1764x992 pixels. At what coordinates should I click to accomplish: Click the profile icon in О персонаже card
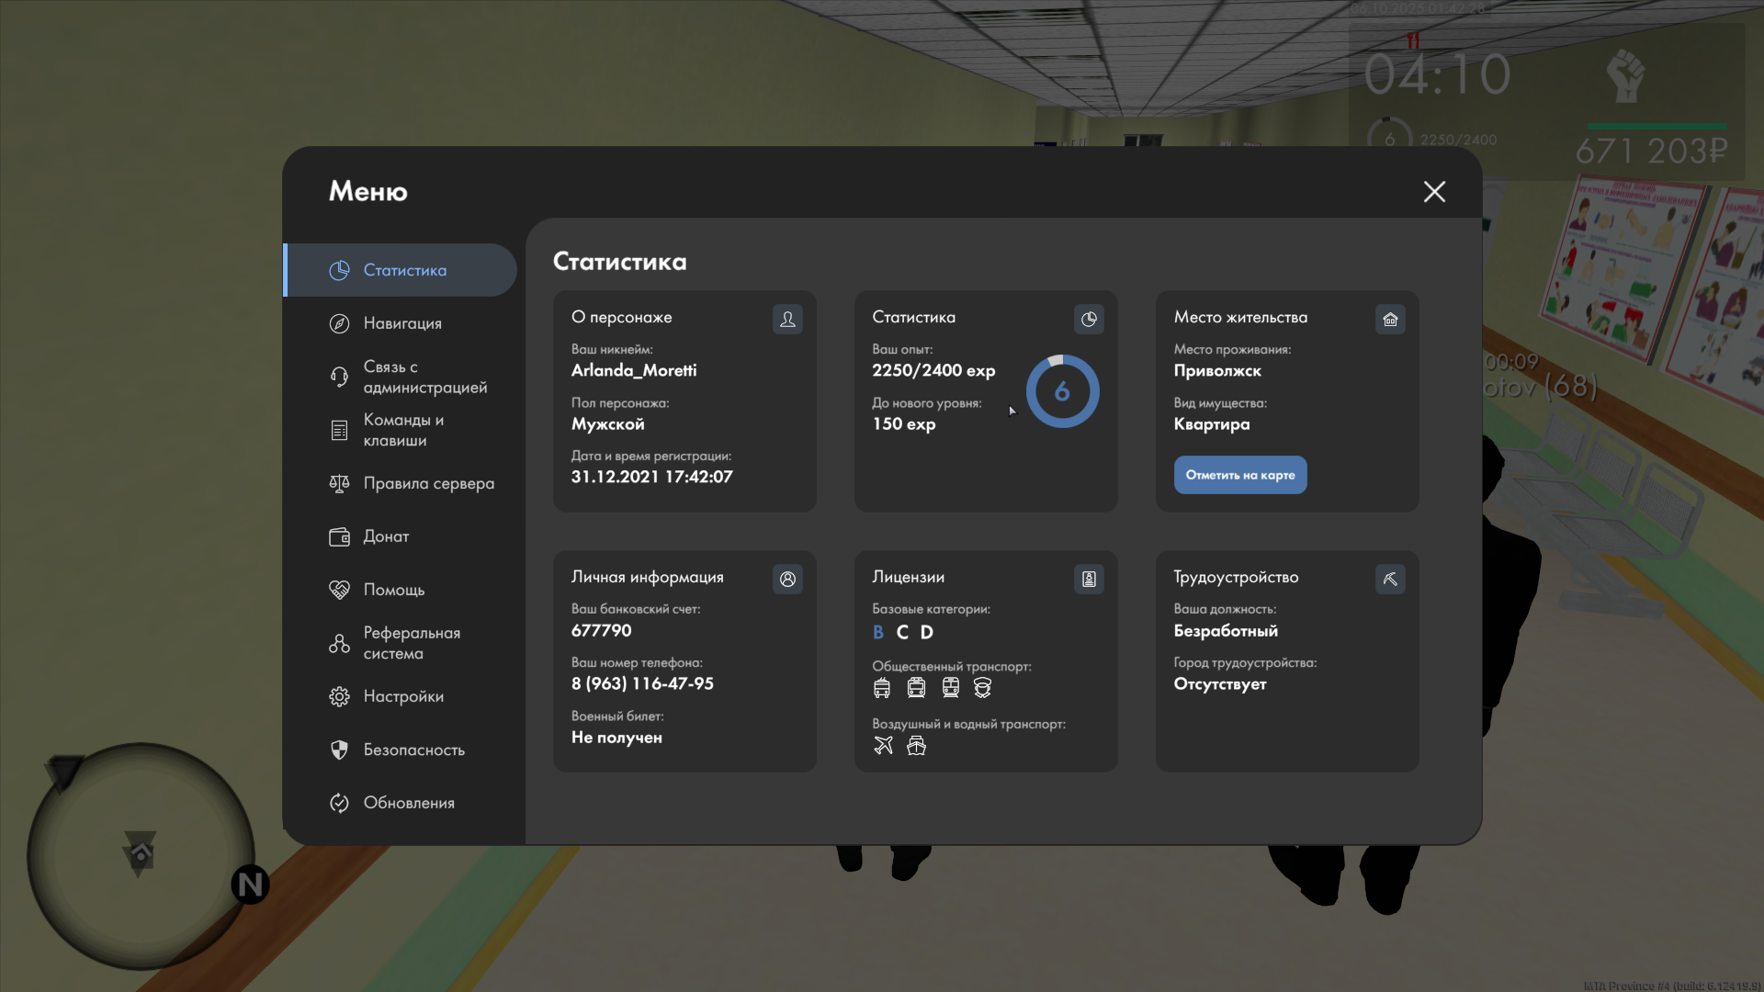point(787,319)
